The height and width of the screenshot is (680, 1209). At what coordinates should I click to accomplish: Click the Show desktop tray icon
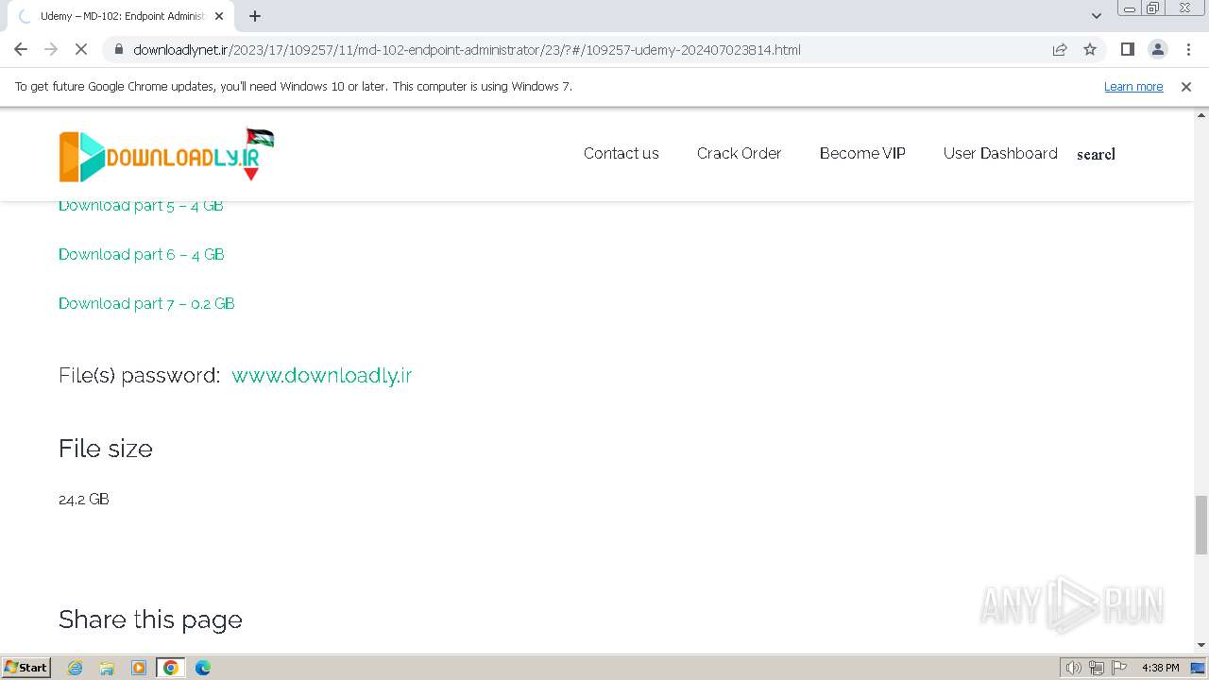pos(1198,668)
